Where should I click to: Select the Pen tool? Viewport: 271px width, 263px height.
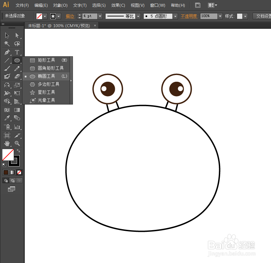pyautogui.click(x=7, y=52)
